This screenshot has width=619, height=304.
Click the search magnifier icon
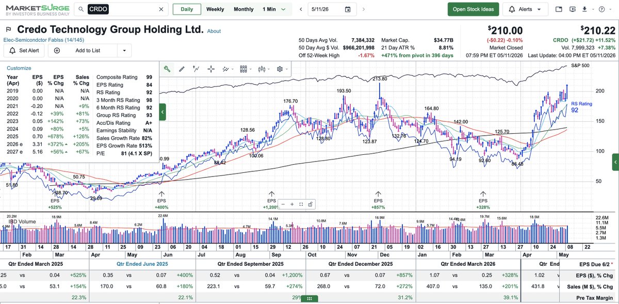tap(82, 9)
